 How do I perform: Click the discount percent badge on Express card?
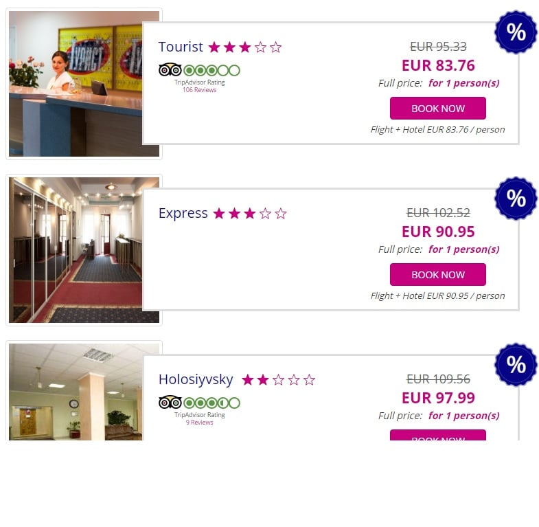516,198
